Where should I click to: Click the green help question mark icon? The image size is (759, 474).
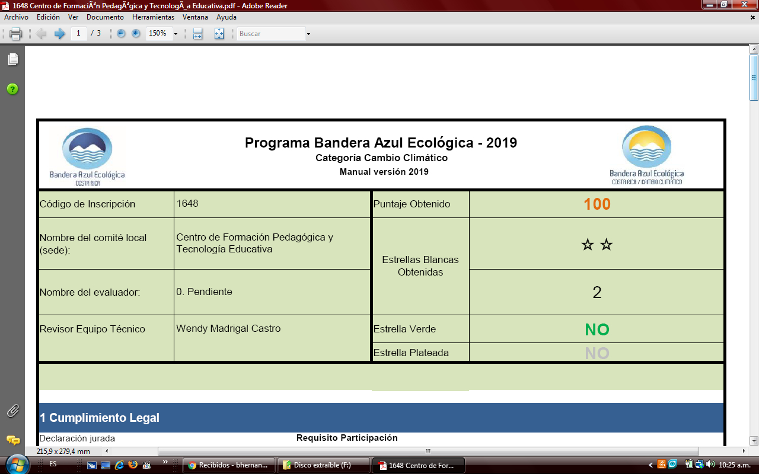tap(12, 89)
